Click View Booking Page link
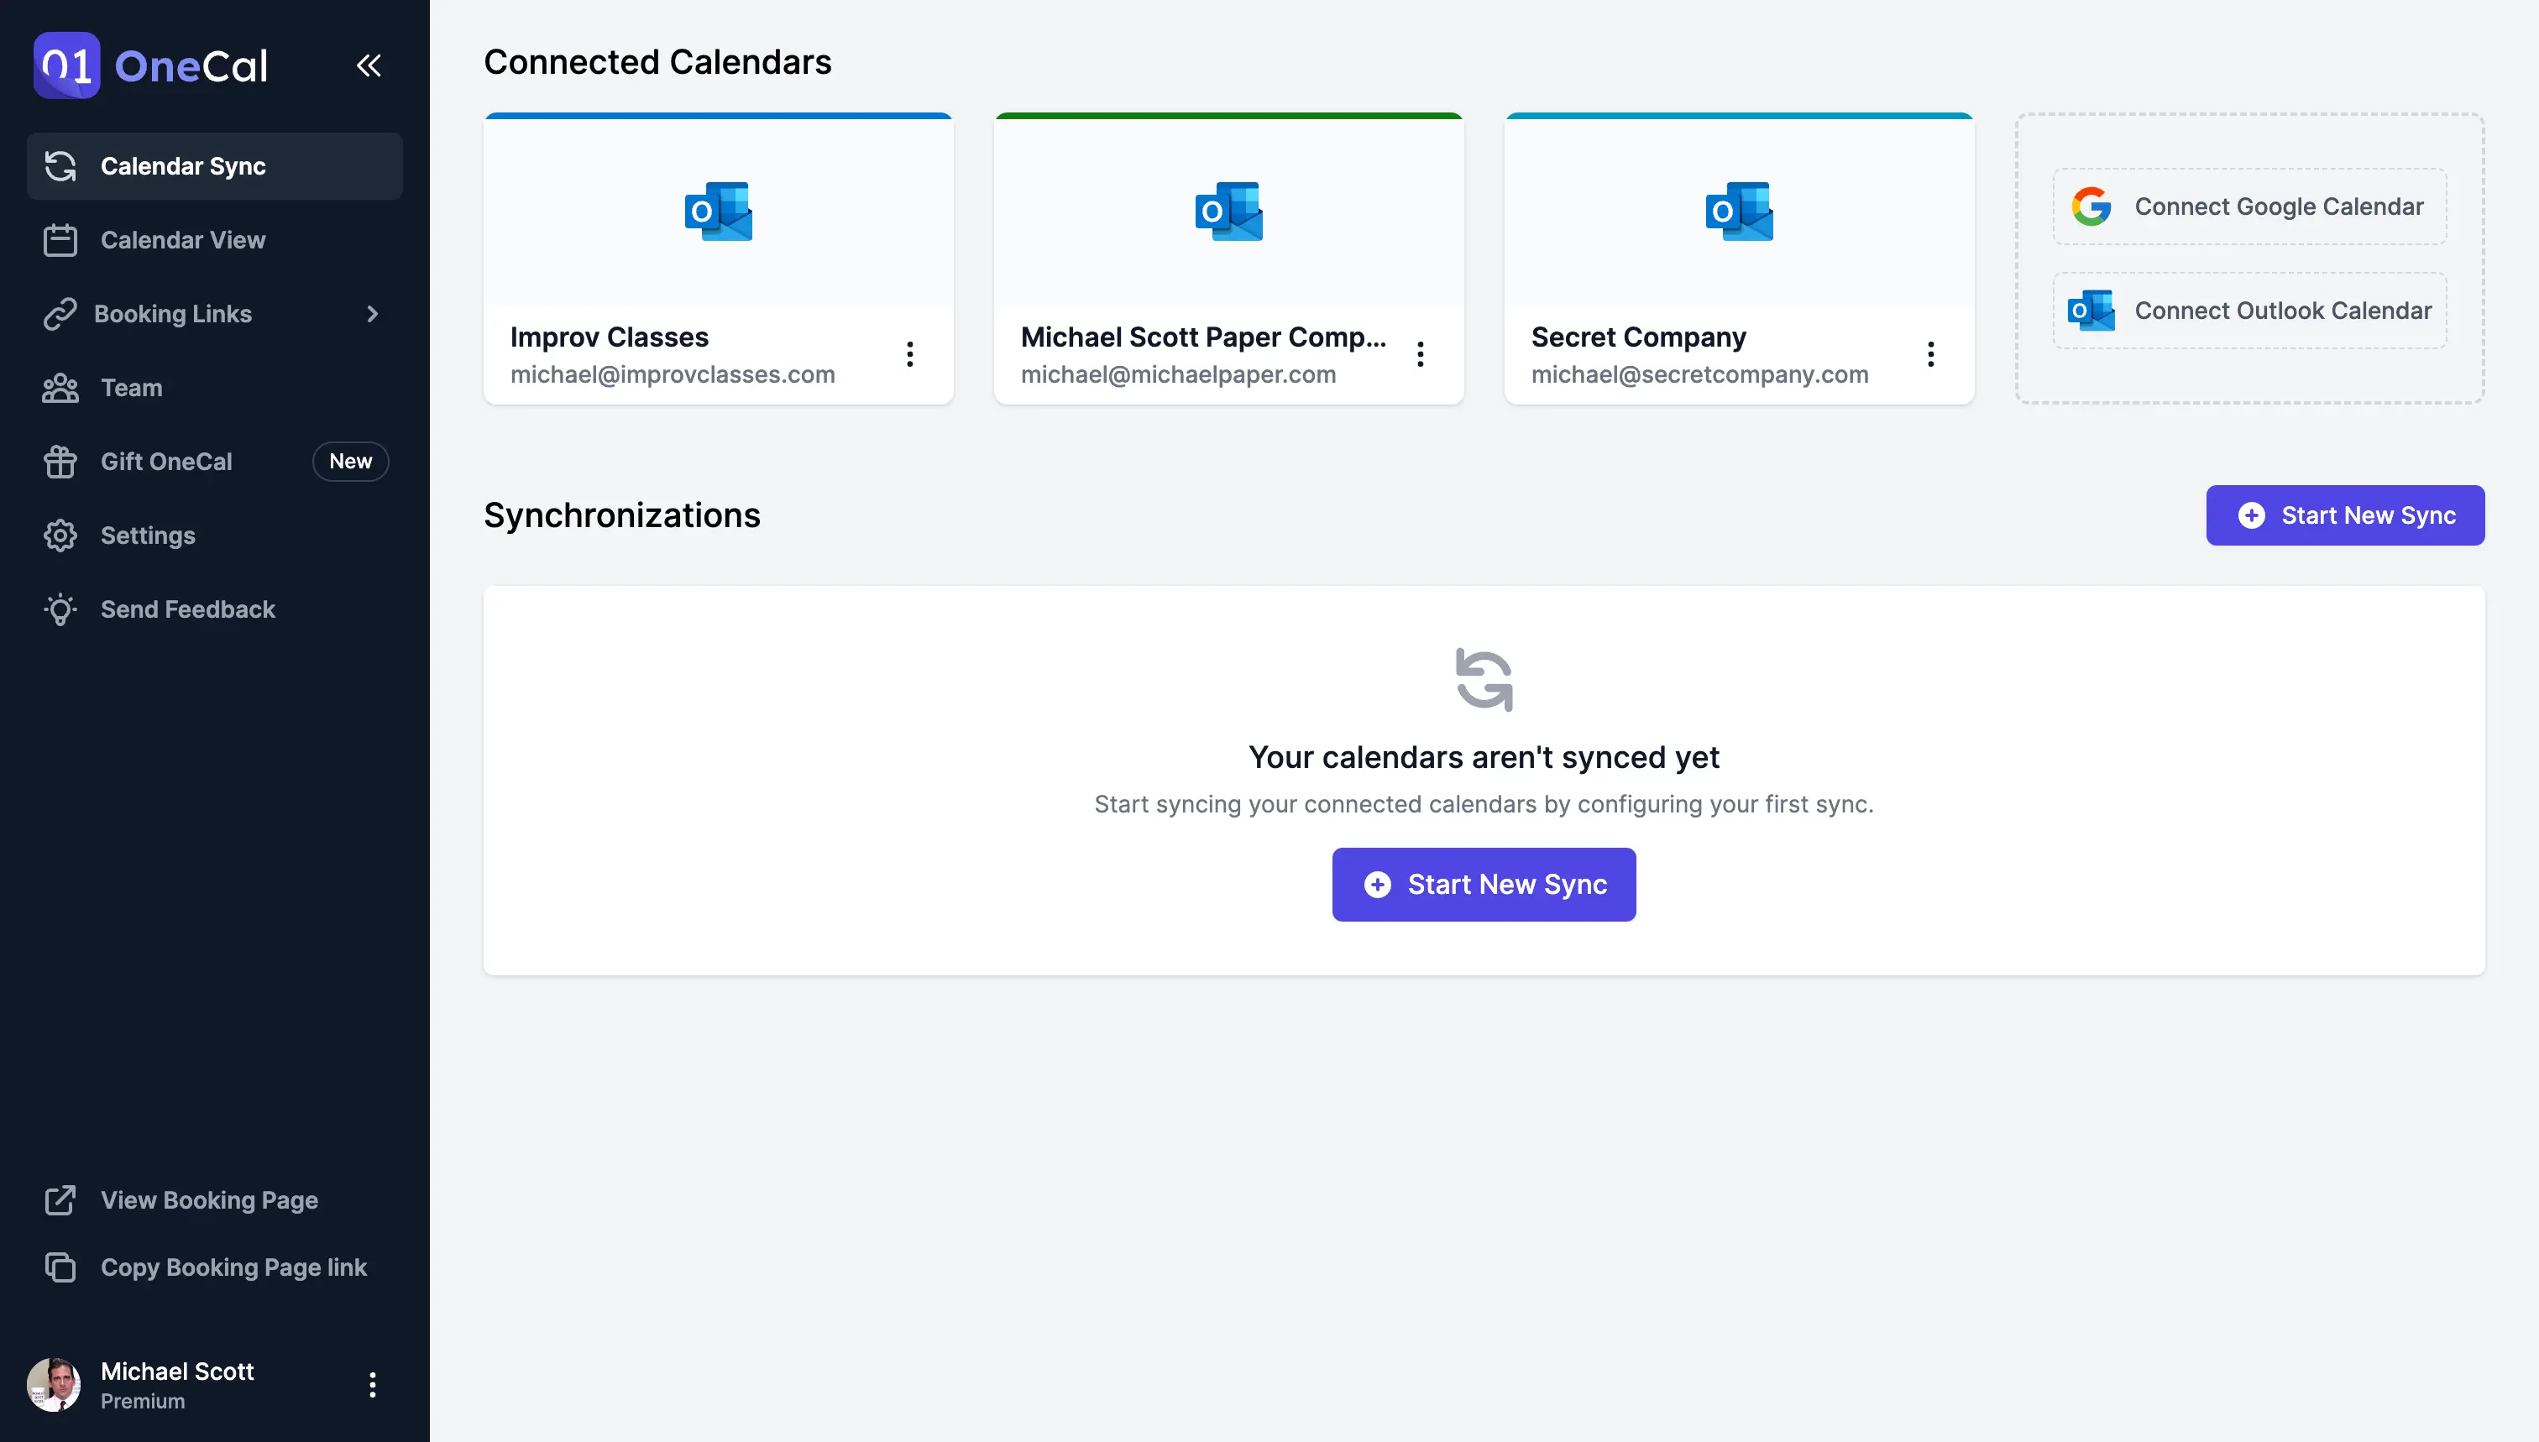 pos(209,1199)
